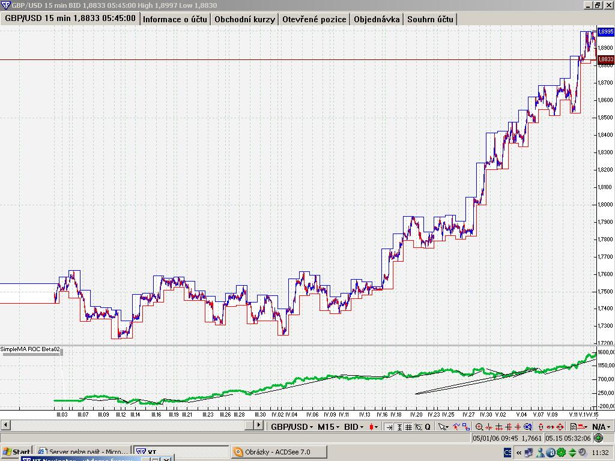This screenshot has width=615, height=461.
Task: Click the compress horizontal scale icon
Action: 489,427
